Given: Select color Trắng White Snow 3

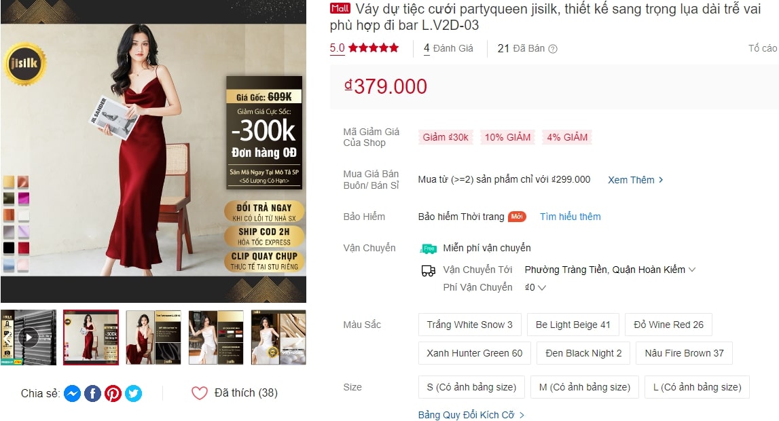Looking at the screenshot, I should 469,325.
